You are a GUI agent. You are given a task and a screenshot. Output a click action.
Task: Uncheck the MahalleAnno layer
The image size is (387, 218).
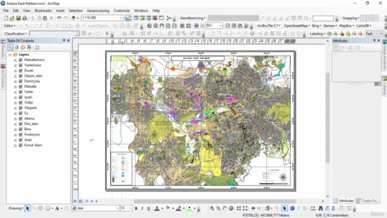(x=21, y=60)
